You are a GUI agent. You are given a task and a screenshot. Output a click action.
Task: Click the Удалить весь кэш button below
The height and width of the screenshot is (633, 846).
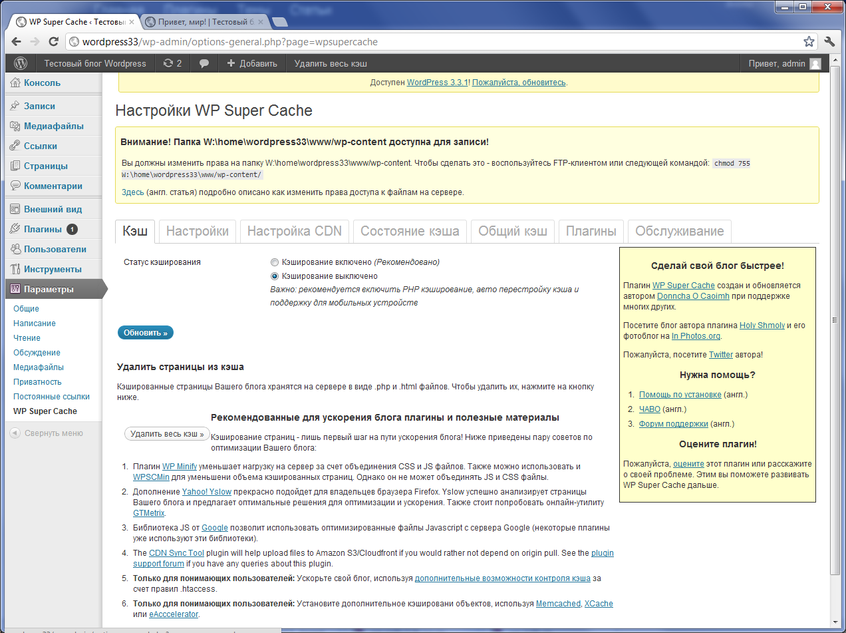point(167,434)
